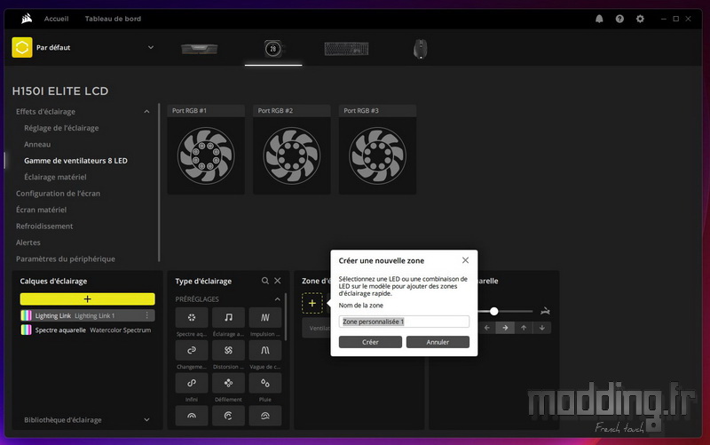Open Réglage de l'éclairage
The image size is (710, 445).
61,128
